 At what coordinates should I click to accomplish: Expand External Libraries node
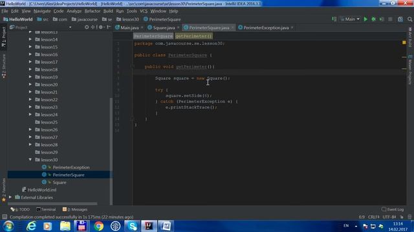[10, 197]
